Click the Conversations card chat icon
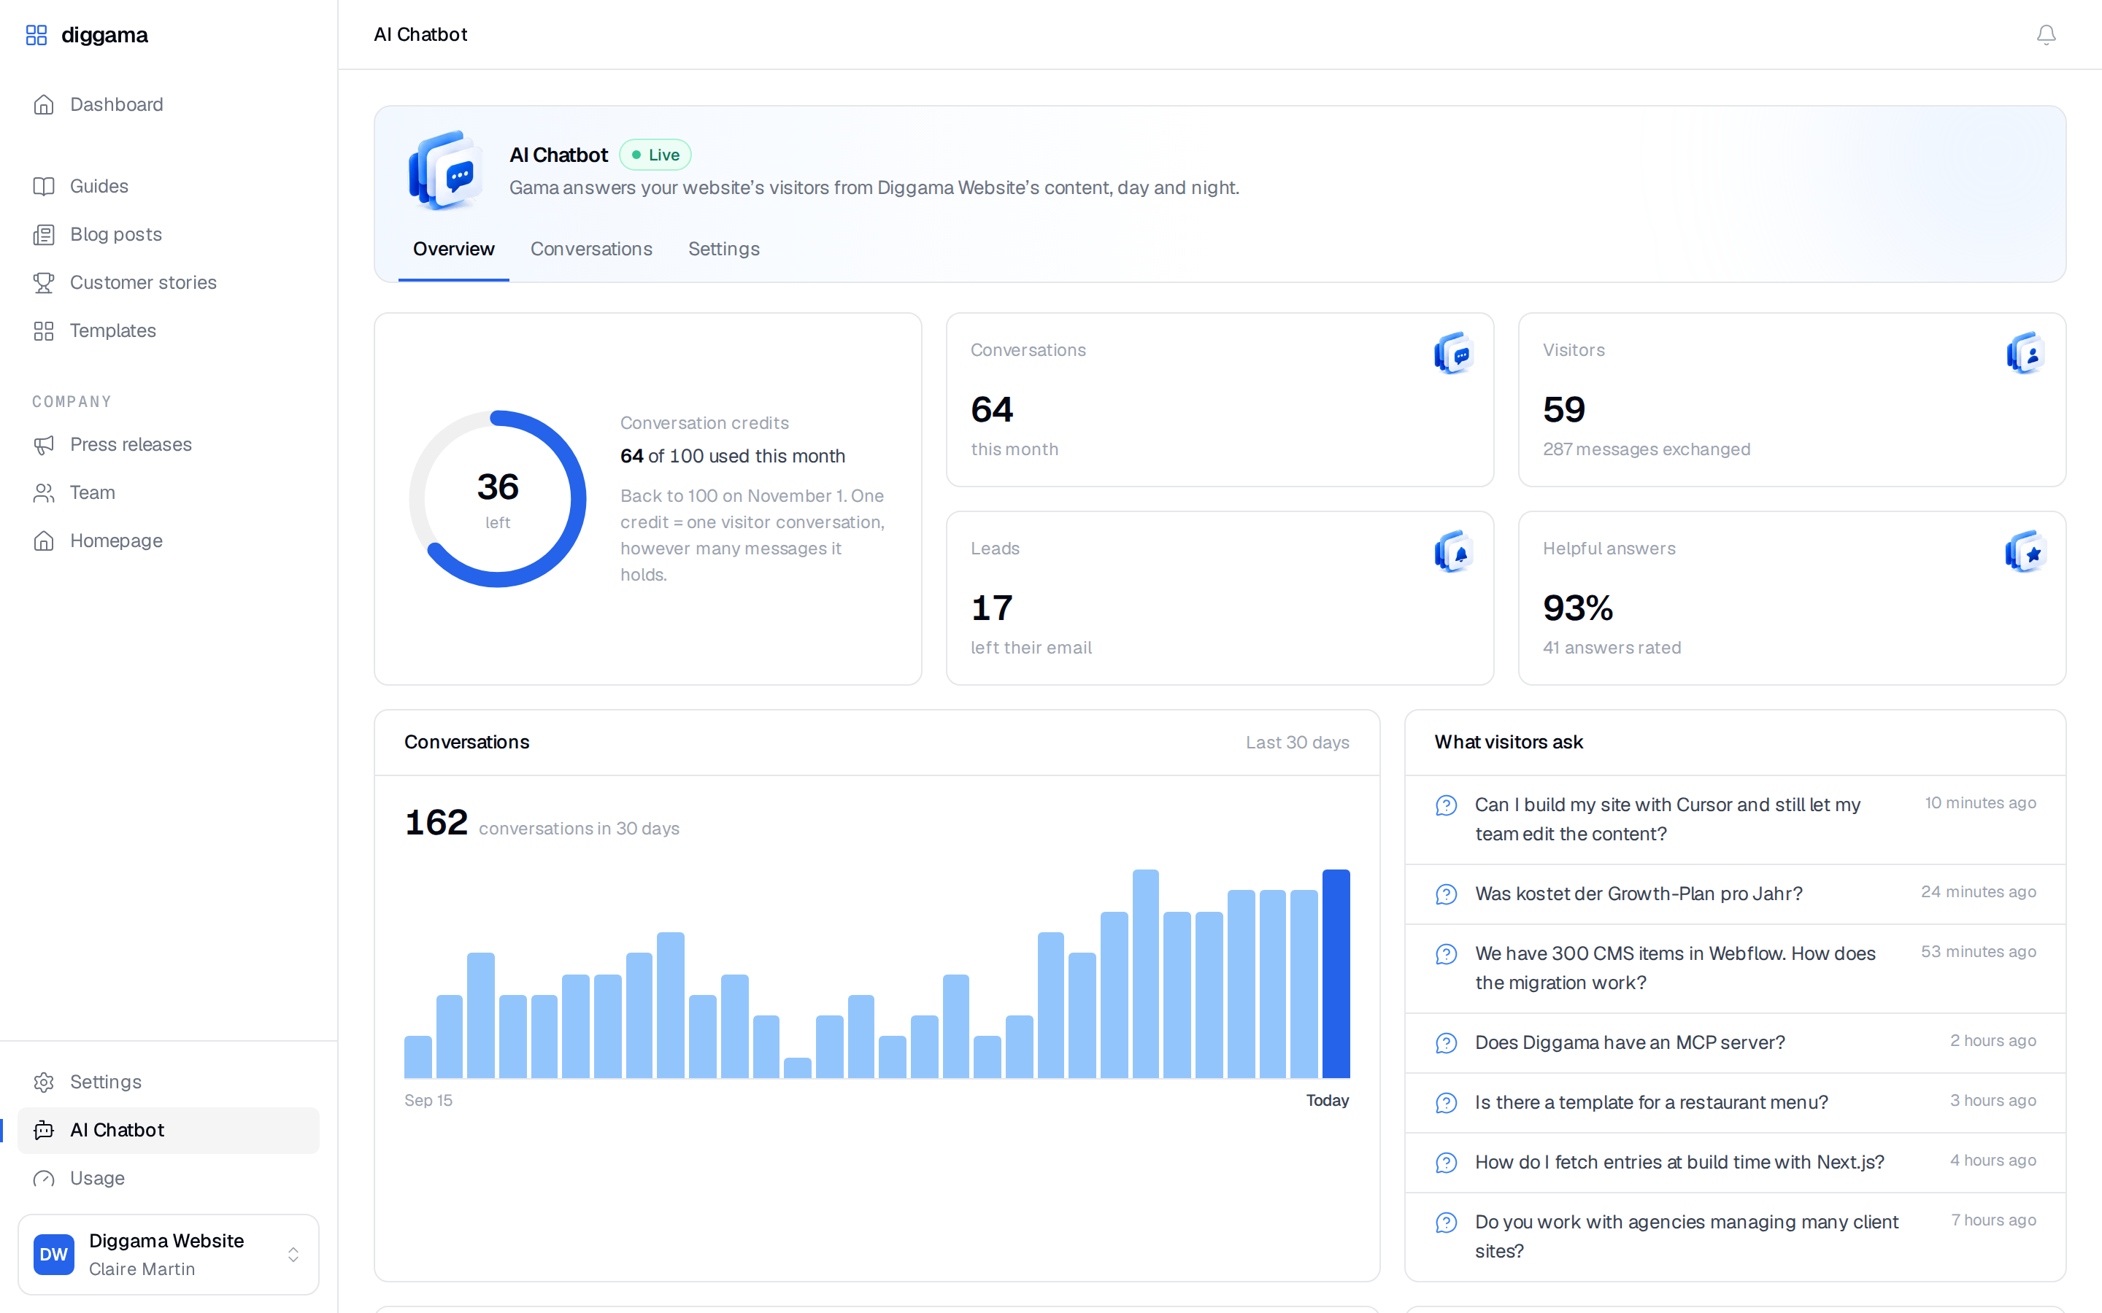 [1453, 354]
